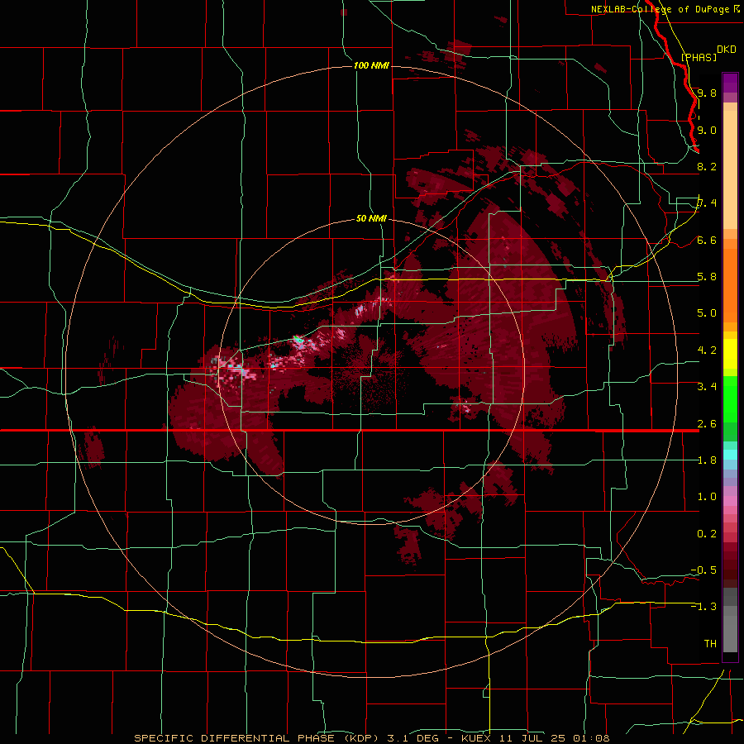The height and width of the screenshot is (744, 744).
Task: Click the 9.0 scale value
Action: point(707,130)
